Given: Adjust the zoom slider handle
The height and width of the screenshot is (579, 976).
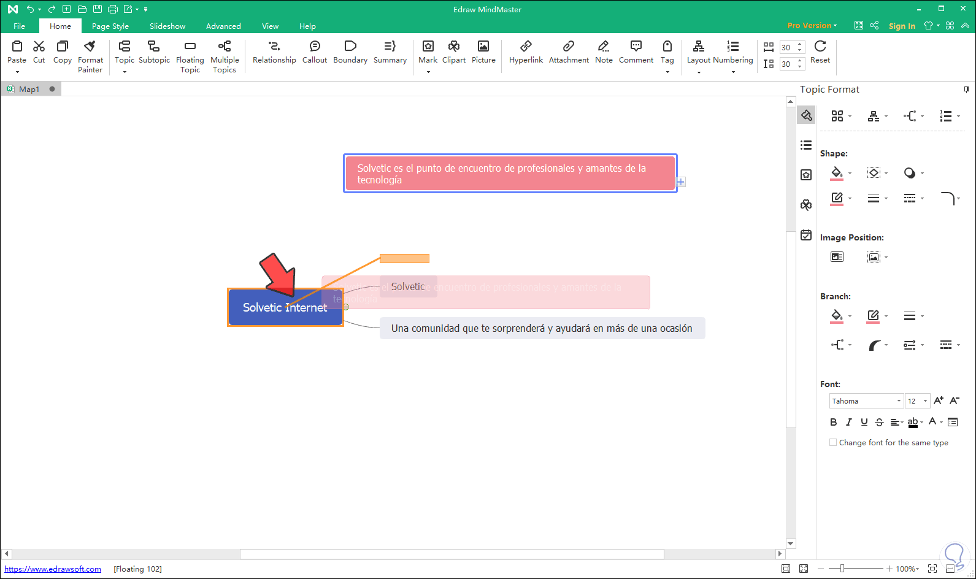Looking at the screenshot, I should [842, 569].
